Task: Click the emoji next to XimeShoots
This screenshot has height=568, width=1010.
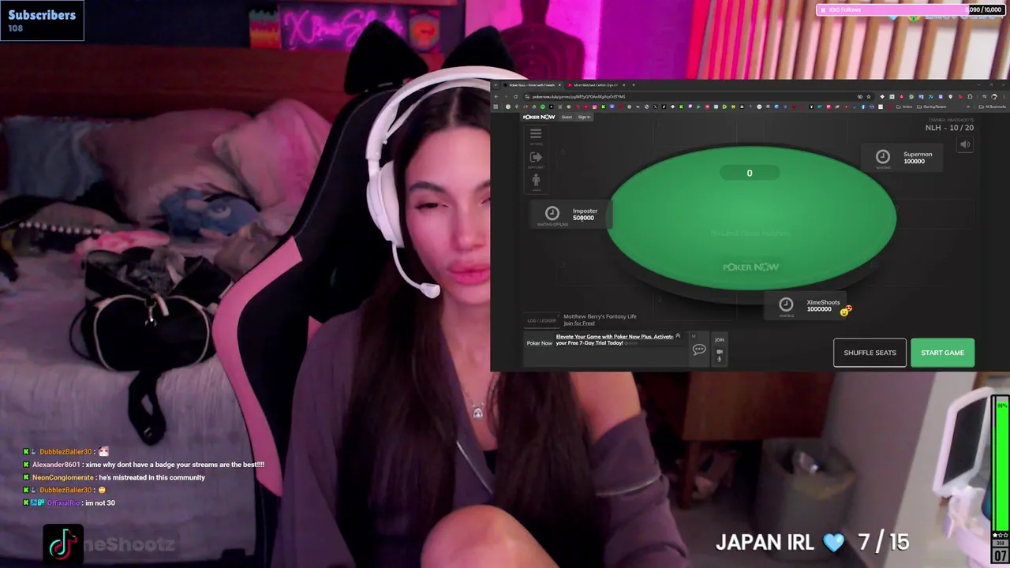Action: click(847, 311)
